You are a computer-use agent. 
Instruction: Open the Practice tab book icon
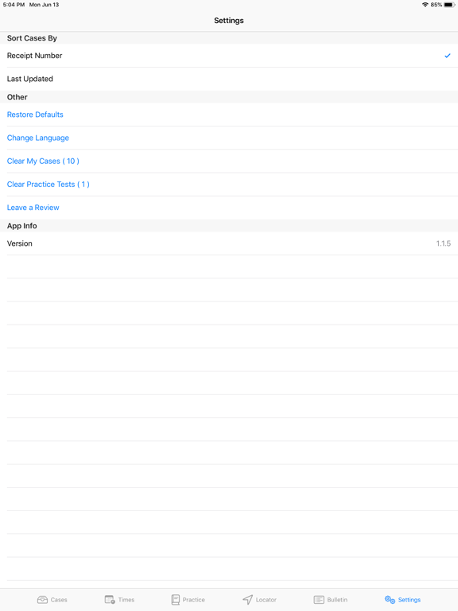point(176,600)
